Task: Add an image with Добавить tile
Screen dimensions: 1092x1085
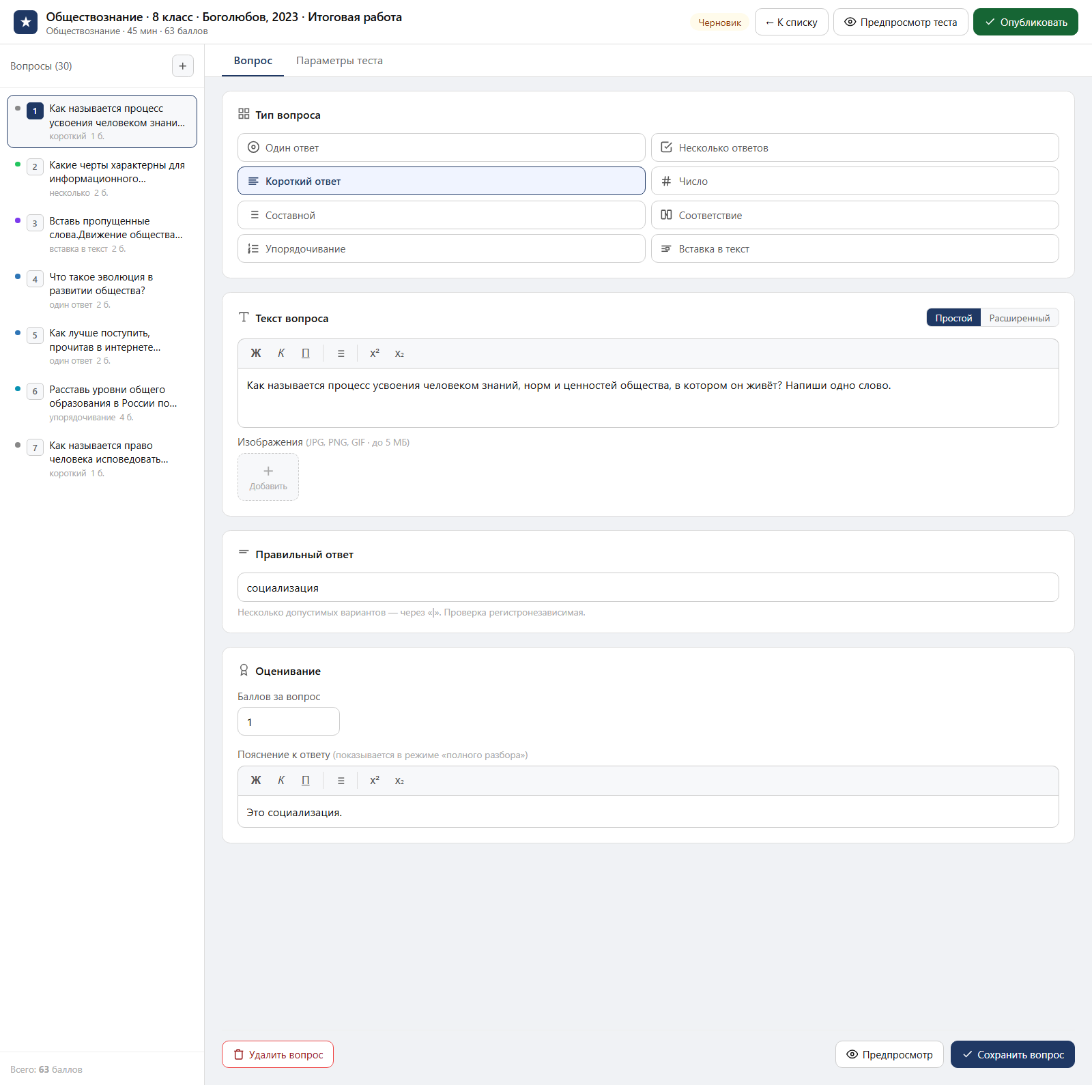Action: (268, 477)
